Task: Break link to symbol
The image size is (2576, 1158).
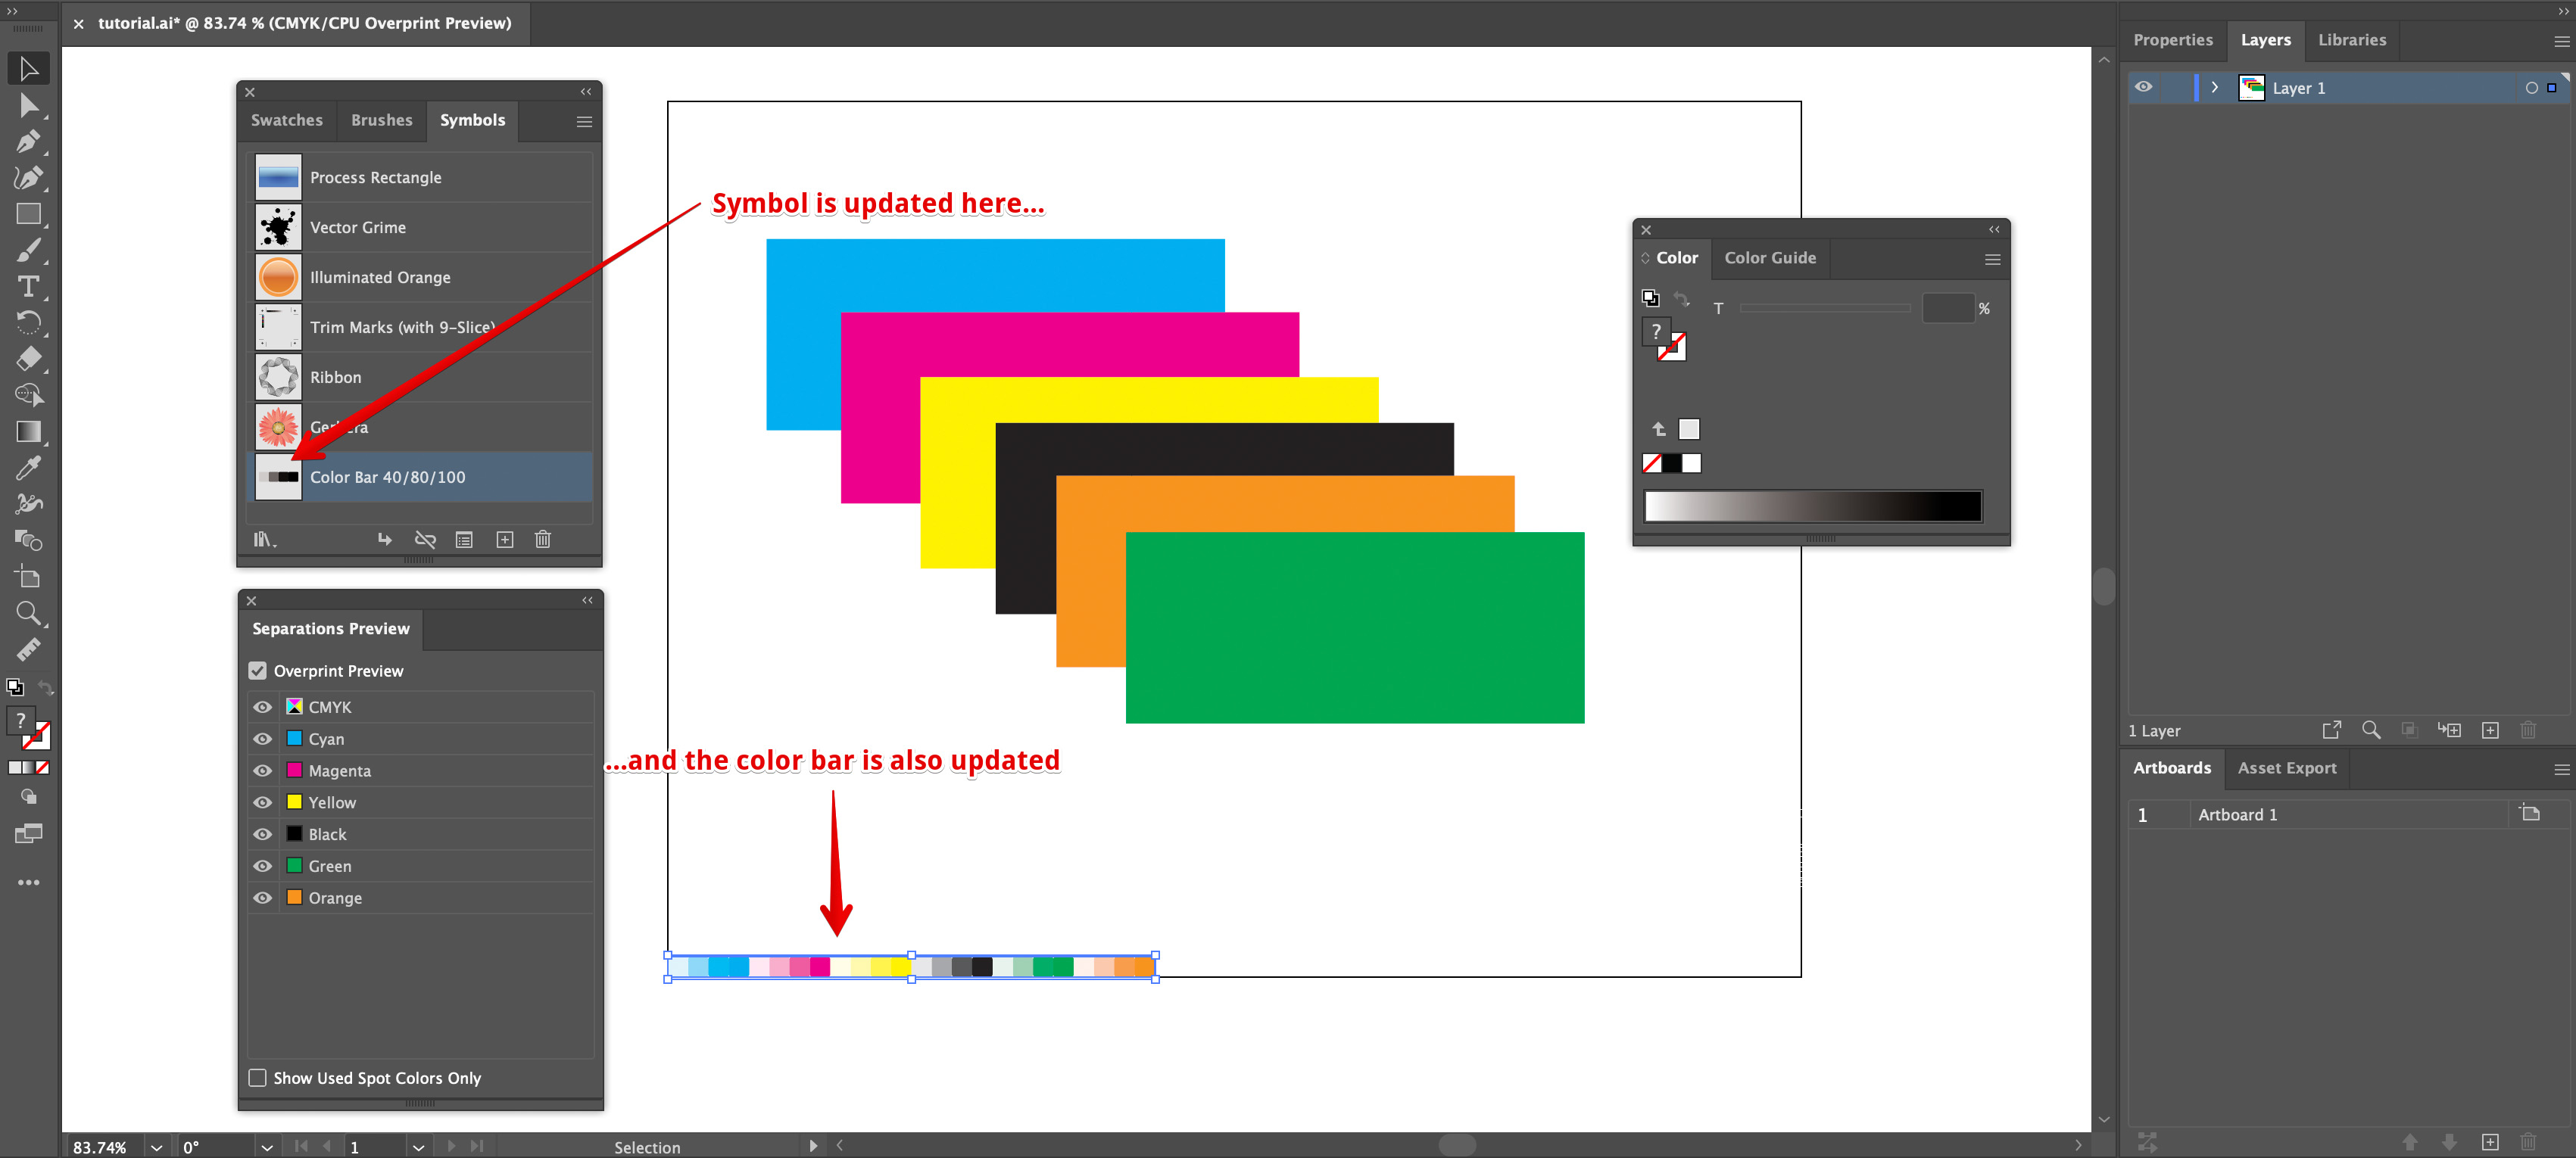Action: coord(425,539)
